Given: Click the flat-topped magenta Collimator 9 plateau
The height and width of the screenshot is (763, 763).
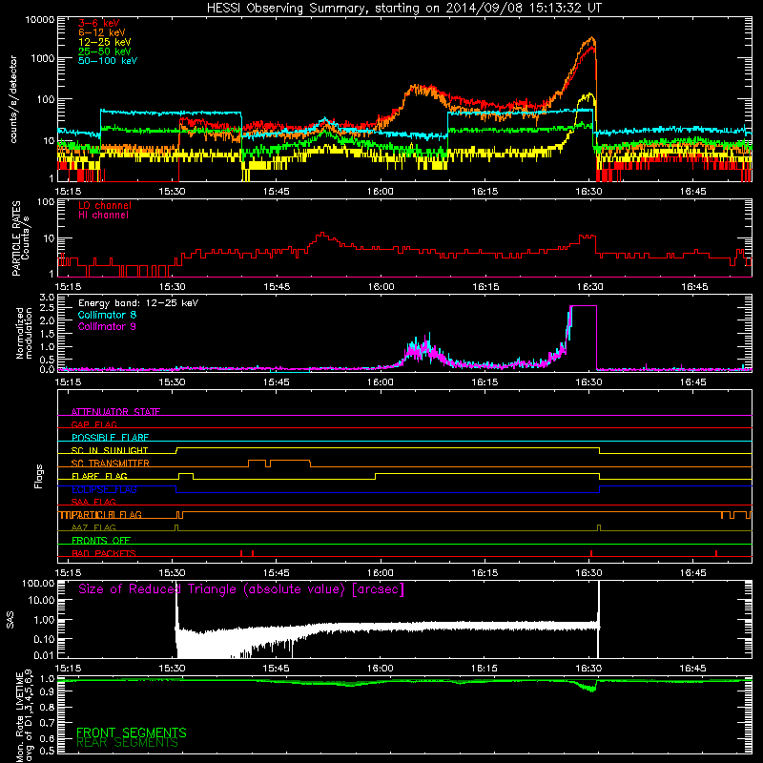Looking at the screenshot, I should [x=584, y=306].
